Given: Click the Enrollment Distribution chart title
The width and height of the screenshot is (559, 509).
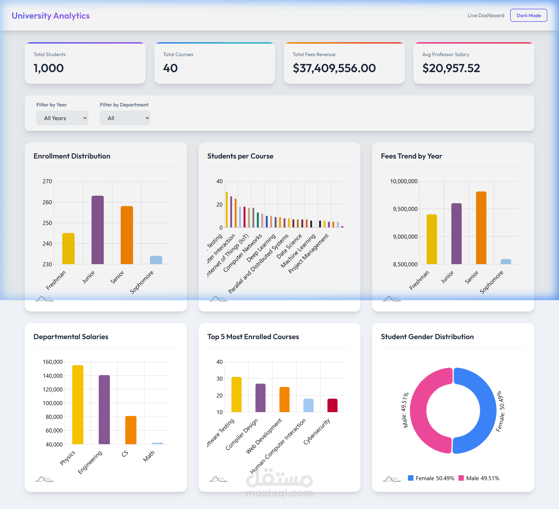Looking at the screenshot, I should tap(72, 156).
